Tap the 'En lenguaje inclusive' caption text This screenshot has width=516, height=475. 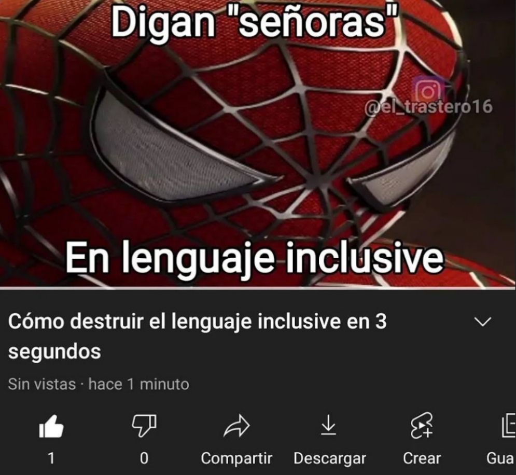255,258
